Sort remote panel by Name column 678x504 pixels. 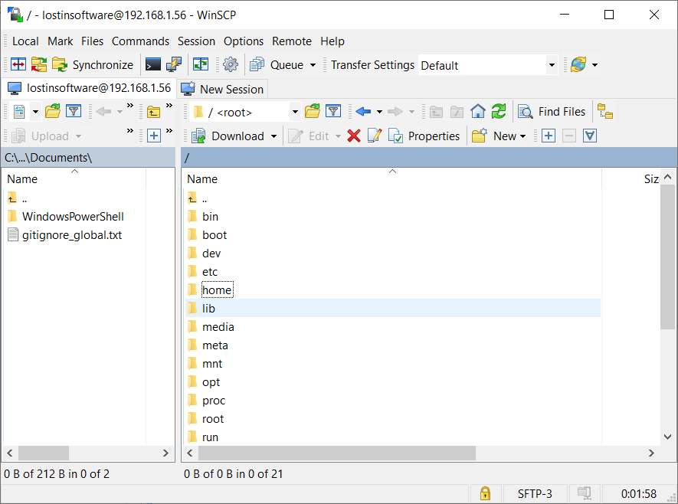tap(391, 178)
